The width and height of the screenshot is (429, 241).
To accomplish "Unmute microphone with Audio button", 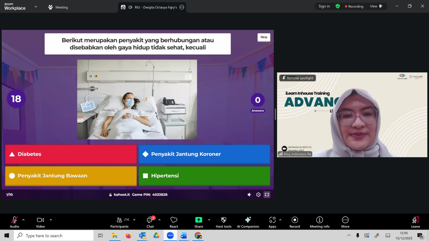I will coord(14,222).
